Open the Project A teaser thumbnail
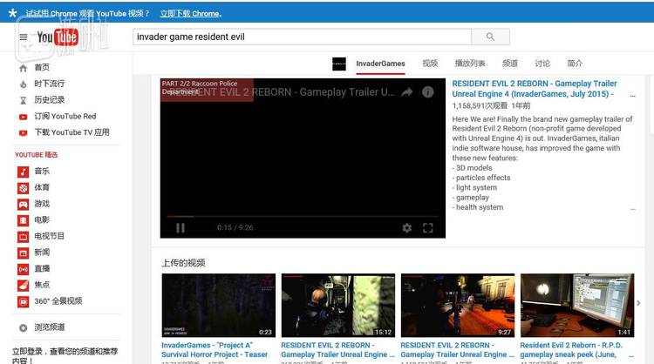 point(218,305)
